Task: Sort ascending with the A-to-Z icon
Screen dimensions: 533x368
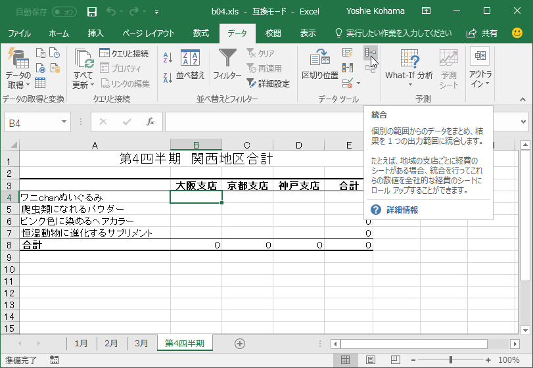Action: tap(168, 57)
